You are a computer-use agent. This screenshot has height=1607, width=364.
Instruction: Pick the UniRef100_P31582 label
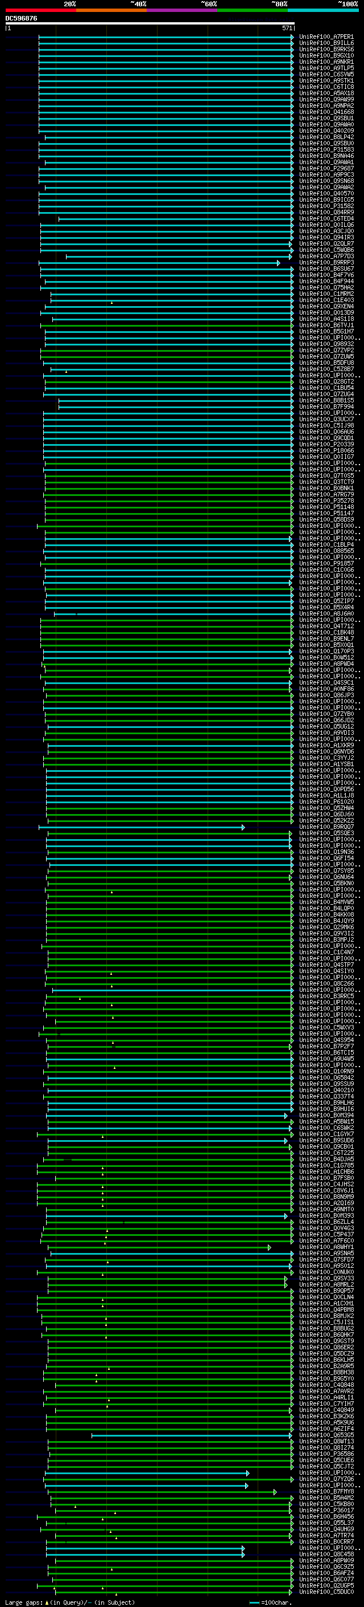(x=326, y=206)
